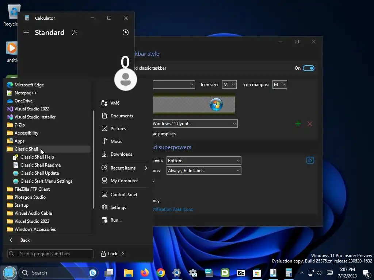Open Startup folder

point(18,205)
